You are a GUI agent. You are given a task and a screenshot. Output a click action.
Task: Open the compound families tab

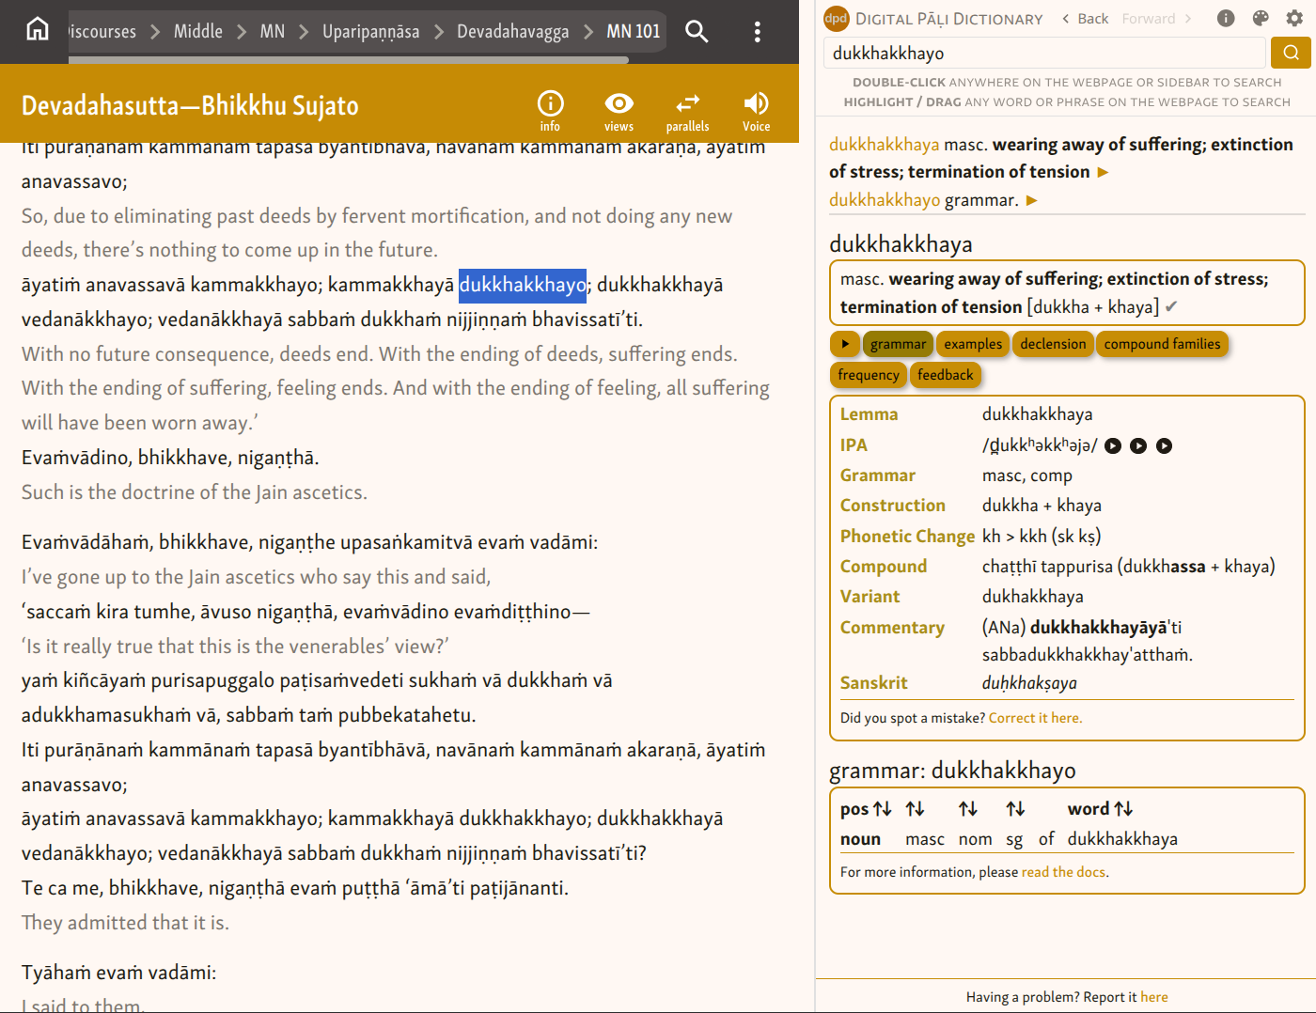click(x=1162, y=344)
